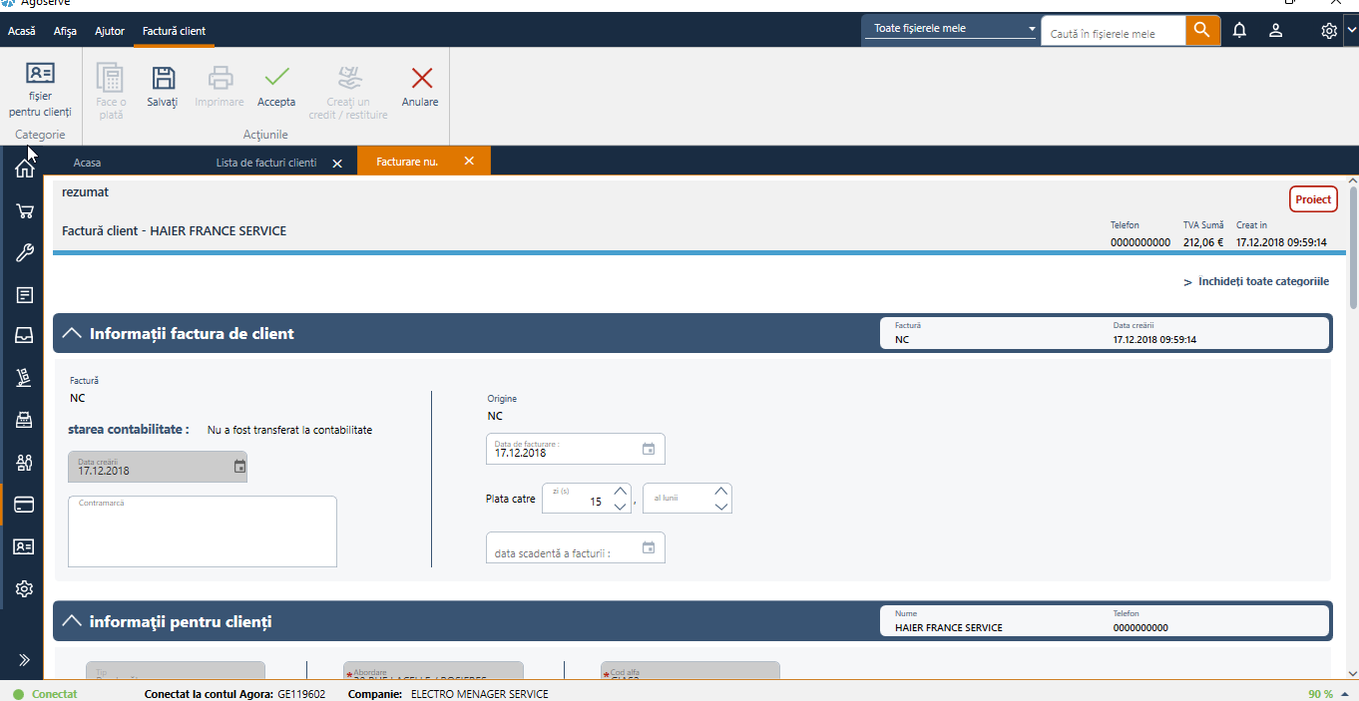Open calendar picker for data scadentă
This screenshot has width=1359, height=701.
649,547
